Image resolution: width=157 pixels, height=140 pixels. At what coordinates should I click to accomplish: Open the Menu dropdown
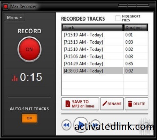click(x=15, y=17)
